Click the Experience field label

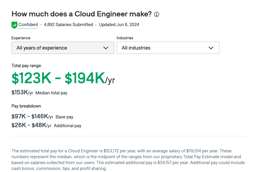[21, 38]
